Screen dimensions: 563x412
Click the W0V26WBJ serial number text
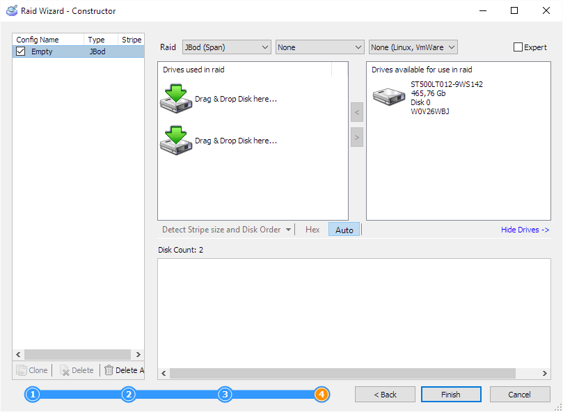click(430, 111)
